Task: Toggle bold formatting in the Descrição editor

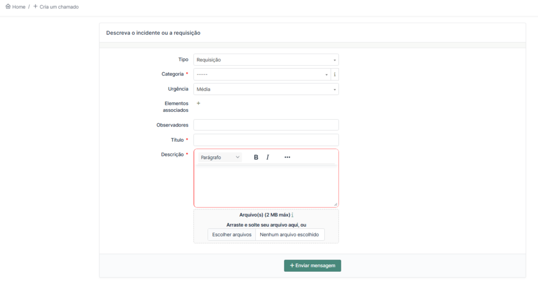Action: pyautogui.click(x=256, y=157)
